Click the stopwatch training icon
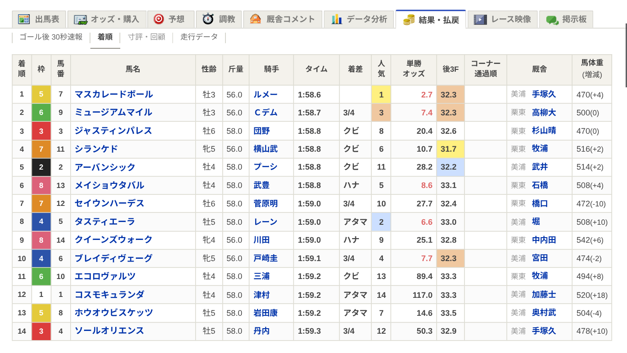The image size is (627, 353). (208, 19)
